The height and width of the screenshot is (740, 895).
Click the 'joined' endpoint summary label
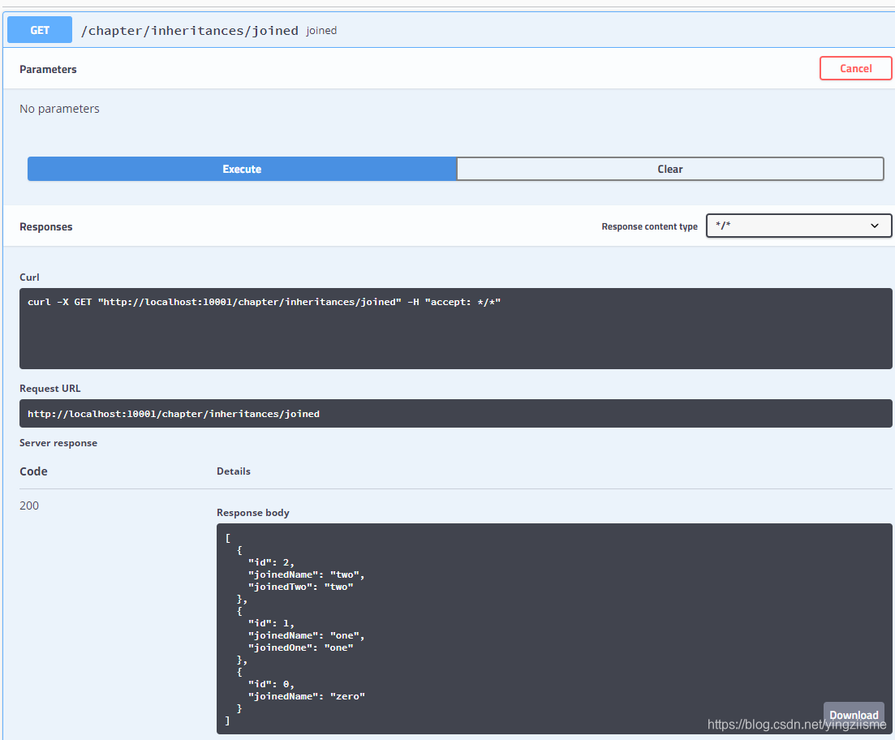click(321, 30)
